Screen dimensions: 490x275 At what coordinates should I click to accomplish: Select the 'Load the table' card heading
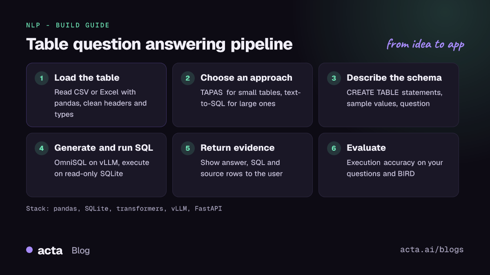coord(87,78)
